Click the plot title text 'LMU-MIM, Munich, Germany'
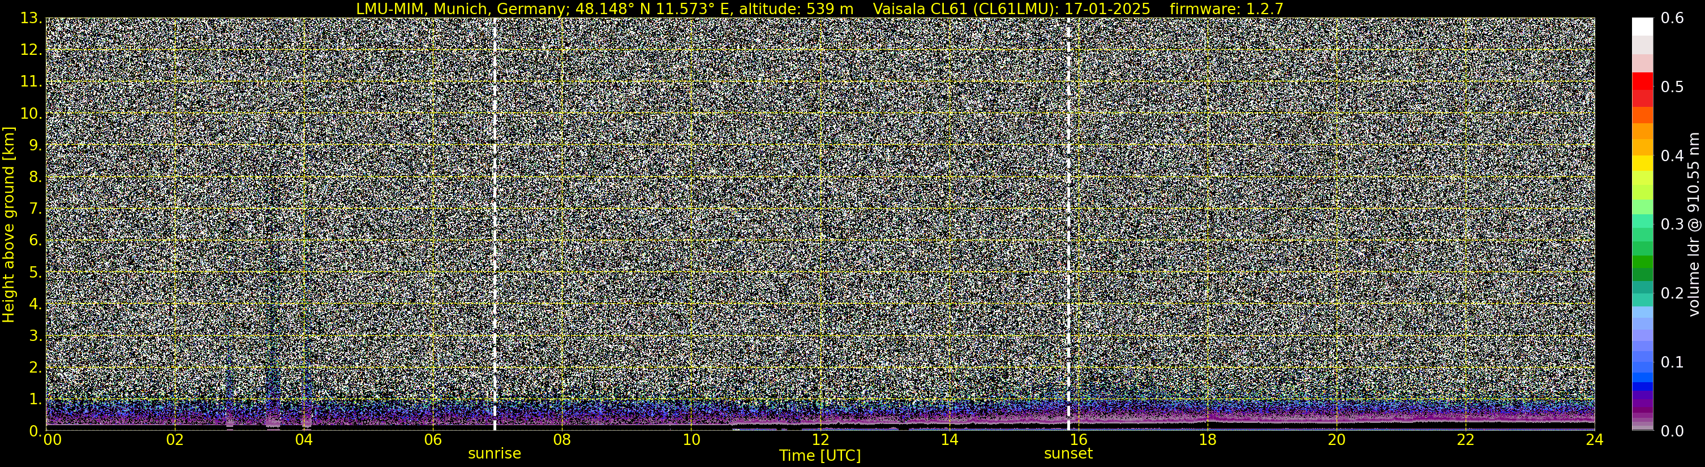This screenshot has width=1705, height=467. pyautogui.click(x=459, y=8)
